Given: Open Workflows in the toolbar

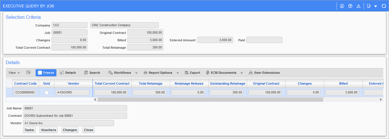Looking at the screenshot, I should [120, 73].
